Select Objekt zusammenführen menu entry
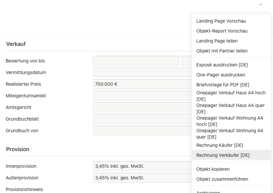The image size is (273, 193). coord(222,179)
